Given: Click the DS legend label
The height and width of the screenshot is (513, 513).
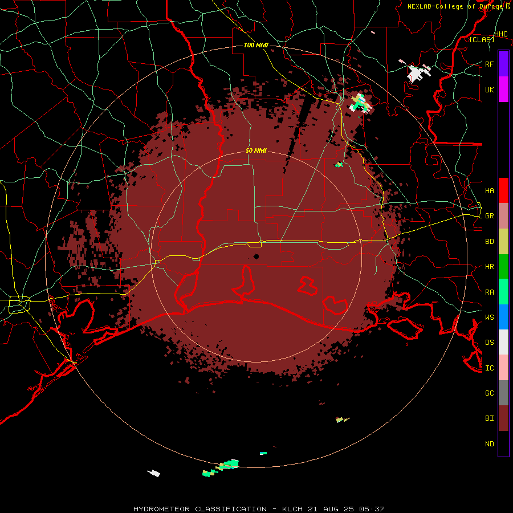Looking at the screenshot, I should (489, 342).
